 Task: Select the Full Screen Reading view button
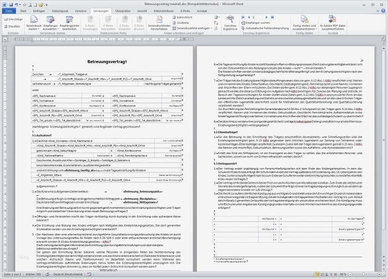(x=322, y=274)
